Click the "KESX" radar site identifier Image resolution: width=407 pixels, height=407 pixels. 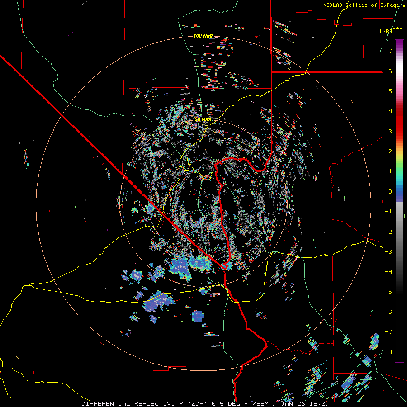coord(261,404)
